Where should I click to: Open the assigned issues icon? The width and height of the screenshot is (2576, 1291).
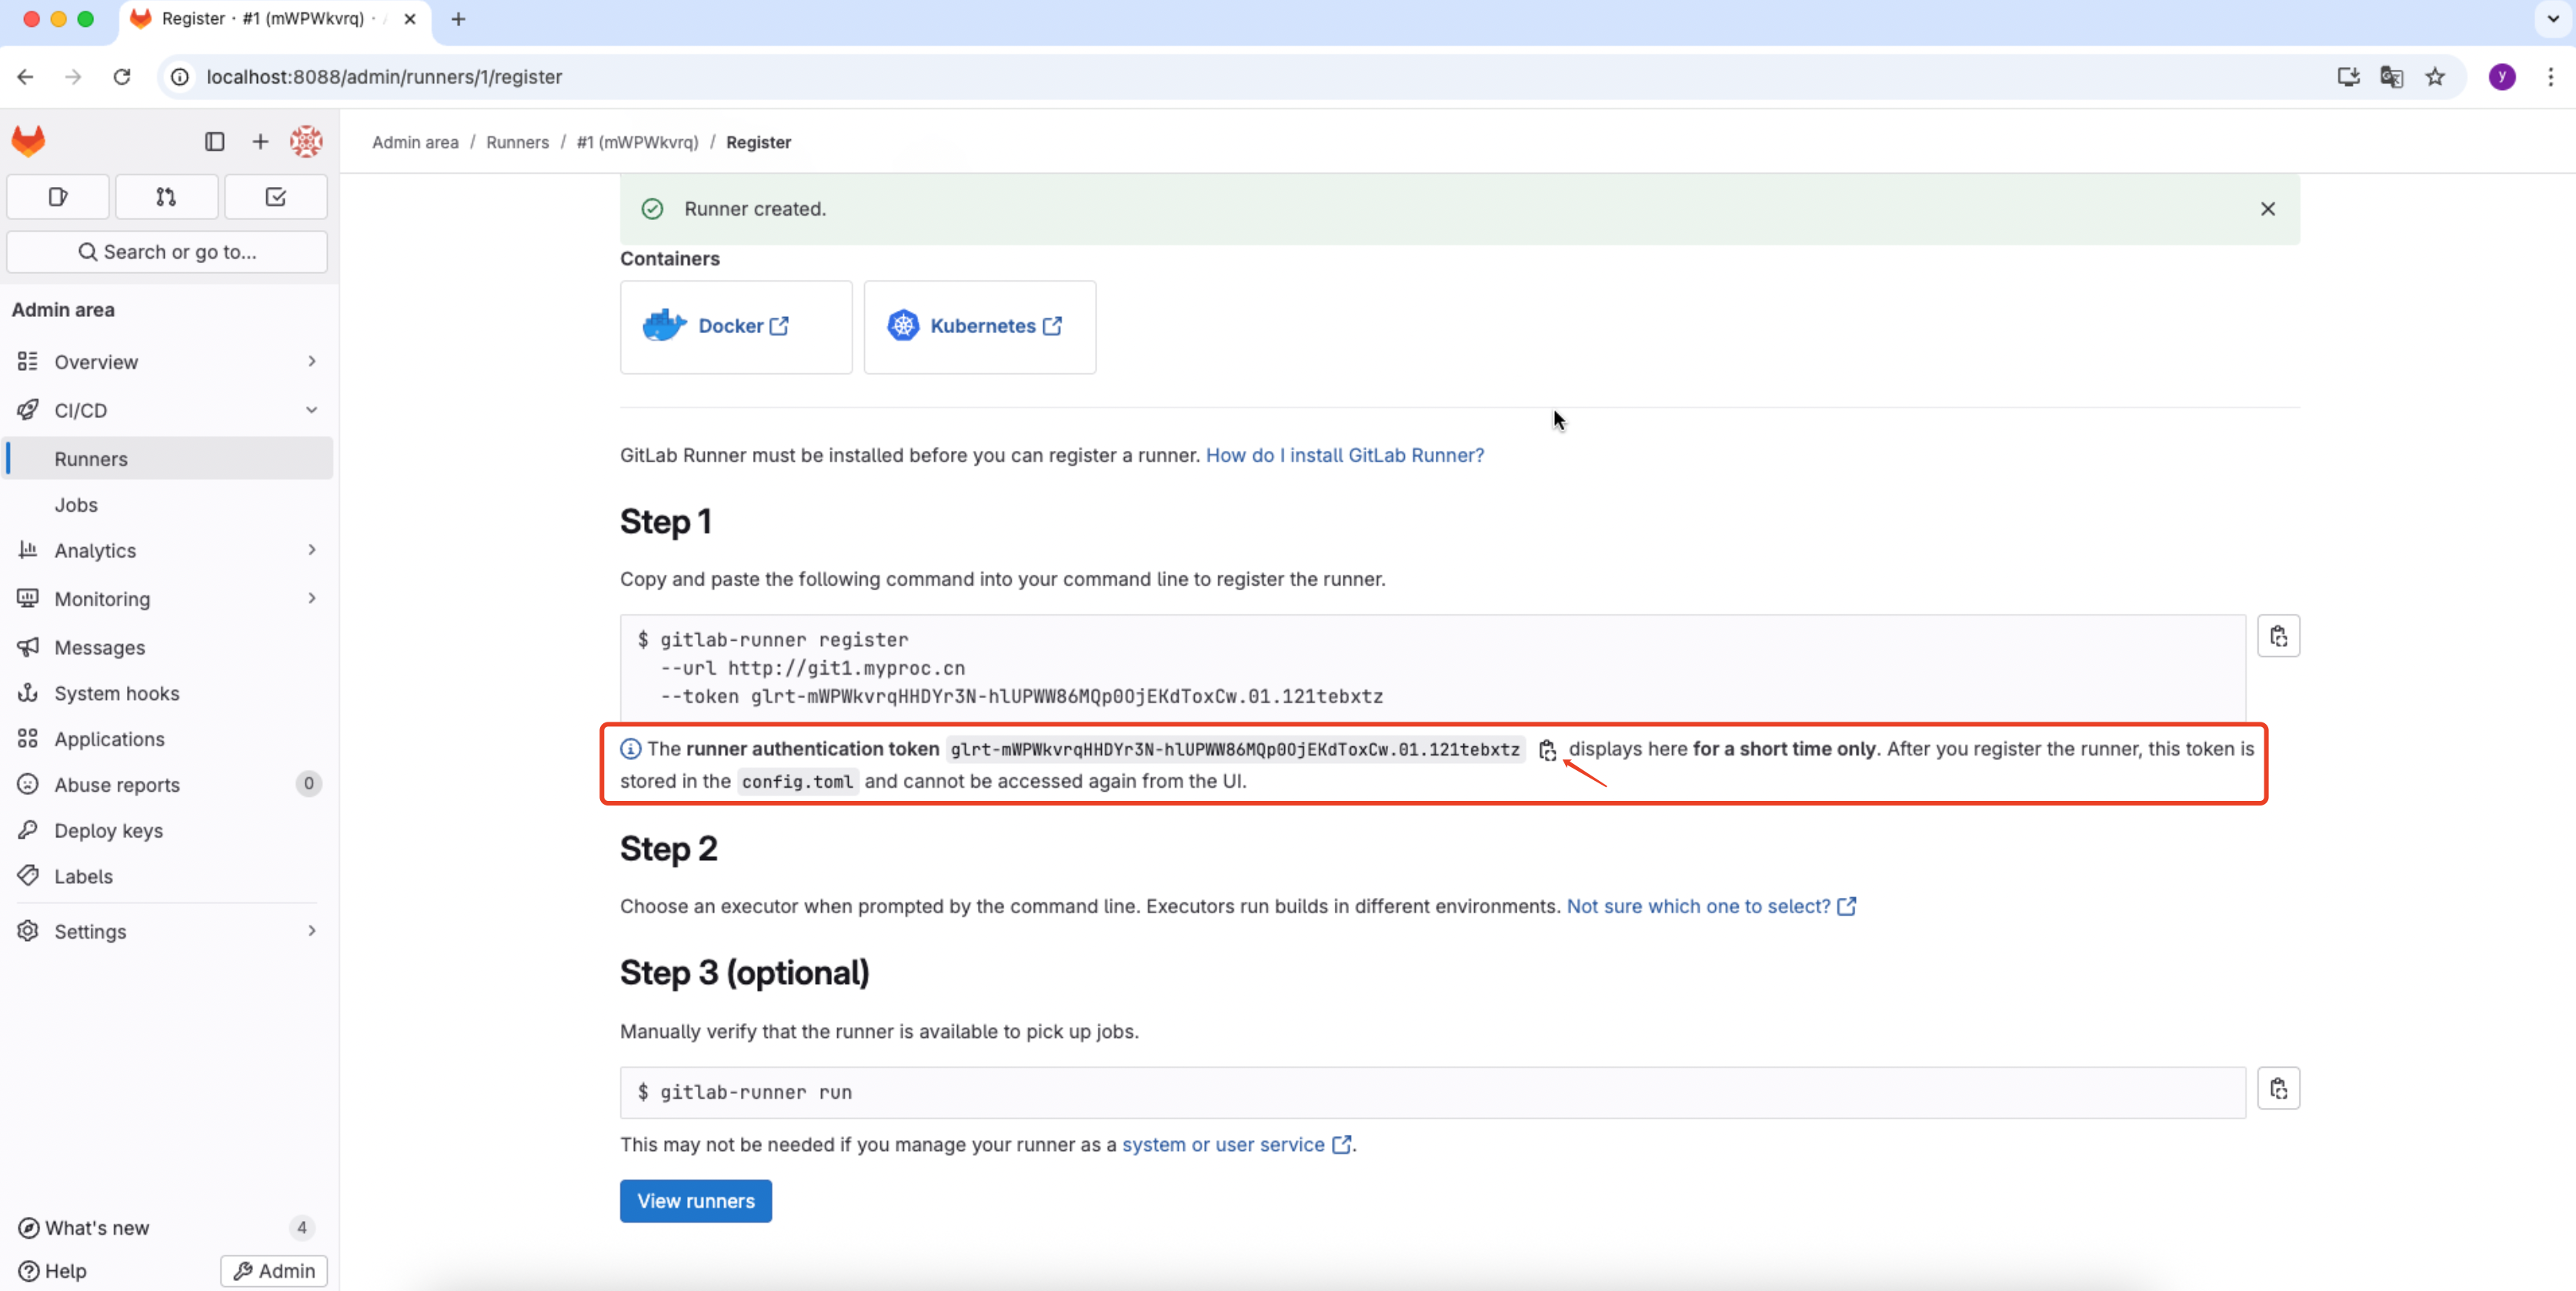[57, 196]
